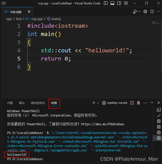Click the last PS D:\LocalCodeBase> prompt

point(25,159)
